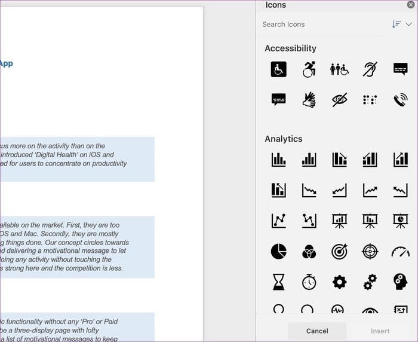Select the wheelchair sign accessibility icon
Viewport: 418px width, 342px height.
pyautogui.click(x=279, y=69)
